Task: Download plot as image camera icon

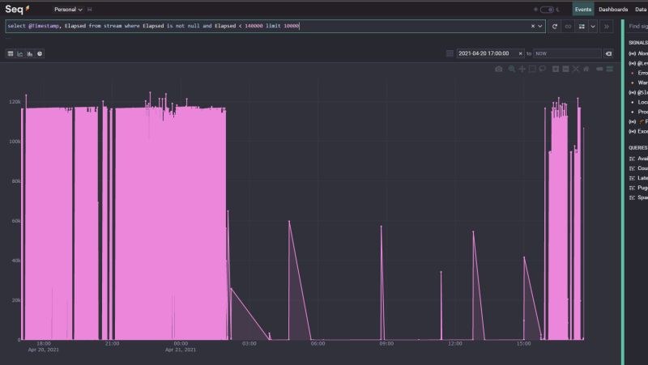Action: click(x=499, y=69)
